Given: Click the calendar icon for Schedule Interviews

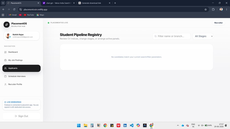Looking at the screenshot, I should (x=5, y=76).
